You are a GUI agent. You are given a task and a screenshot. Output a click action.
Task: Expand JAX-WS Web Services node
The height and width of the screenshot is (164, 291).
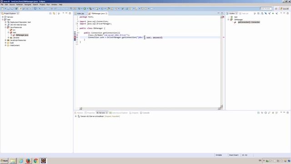tap(5, 25)
